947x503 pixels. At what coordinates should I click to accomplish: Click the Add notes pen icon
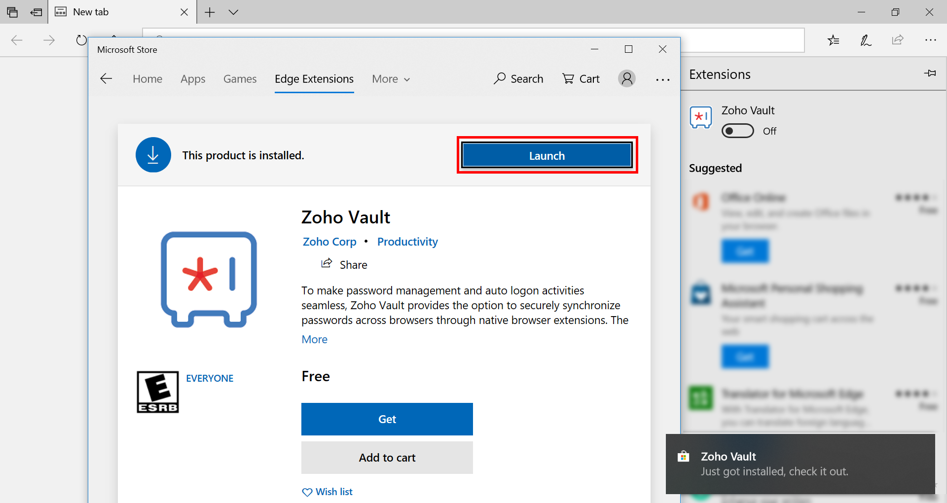point(866,40)
